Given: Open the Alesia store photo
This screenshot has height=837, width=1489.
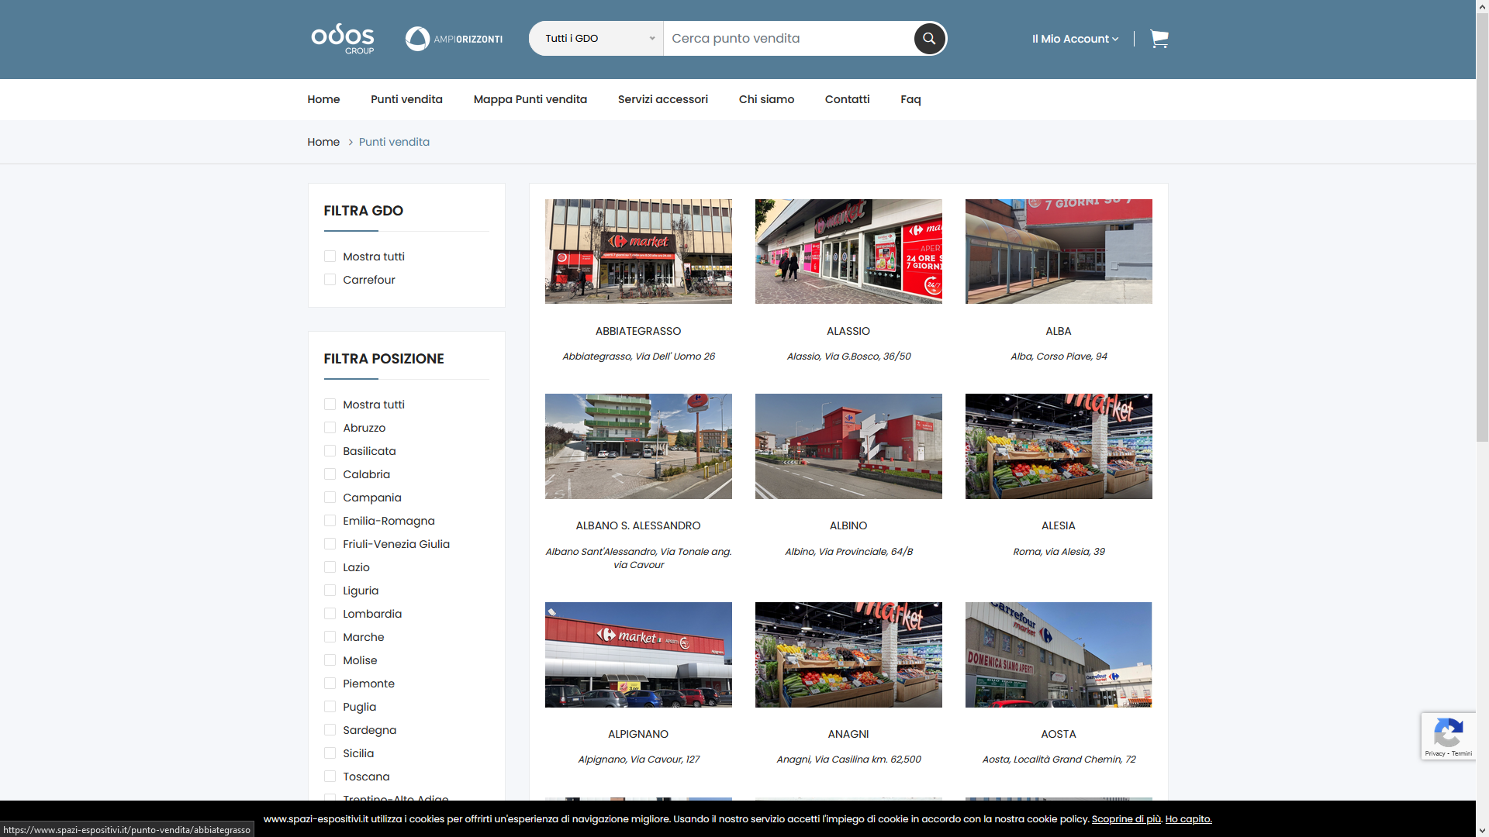Looking at the screenshot, I should coord(1059,446).
